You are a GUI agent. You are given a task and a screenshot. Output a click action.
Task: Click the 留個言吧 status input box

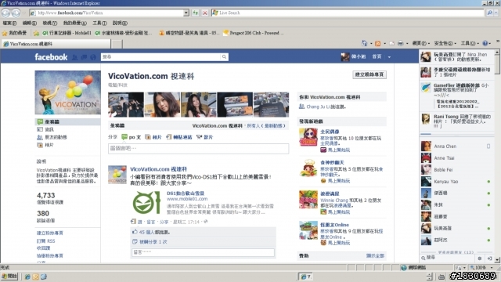click(x=198, y=149)
